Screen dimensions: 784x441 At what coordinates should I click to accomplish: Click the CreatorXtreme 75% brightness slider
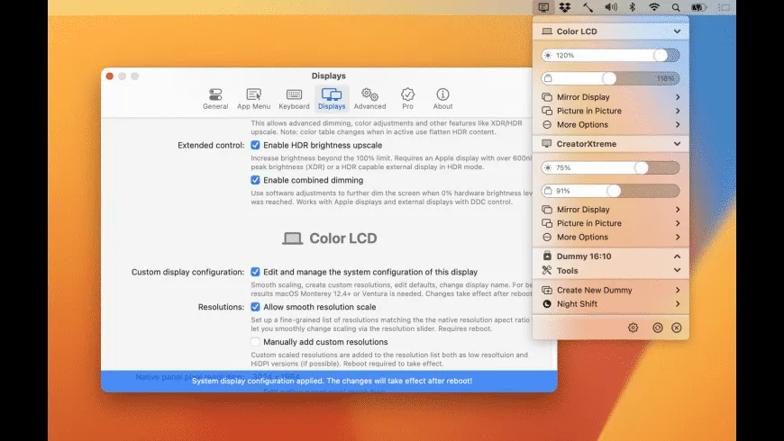(x=610, y=167)
